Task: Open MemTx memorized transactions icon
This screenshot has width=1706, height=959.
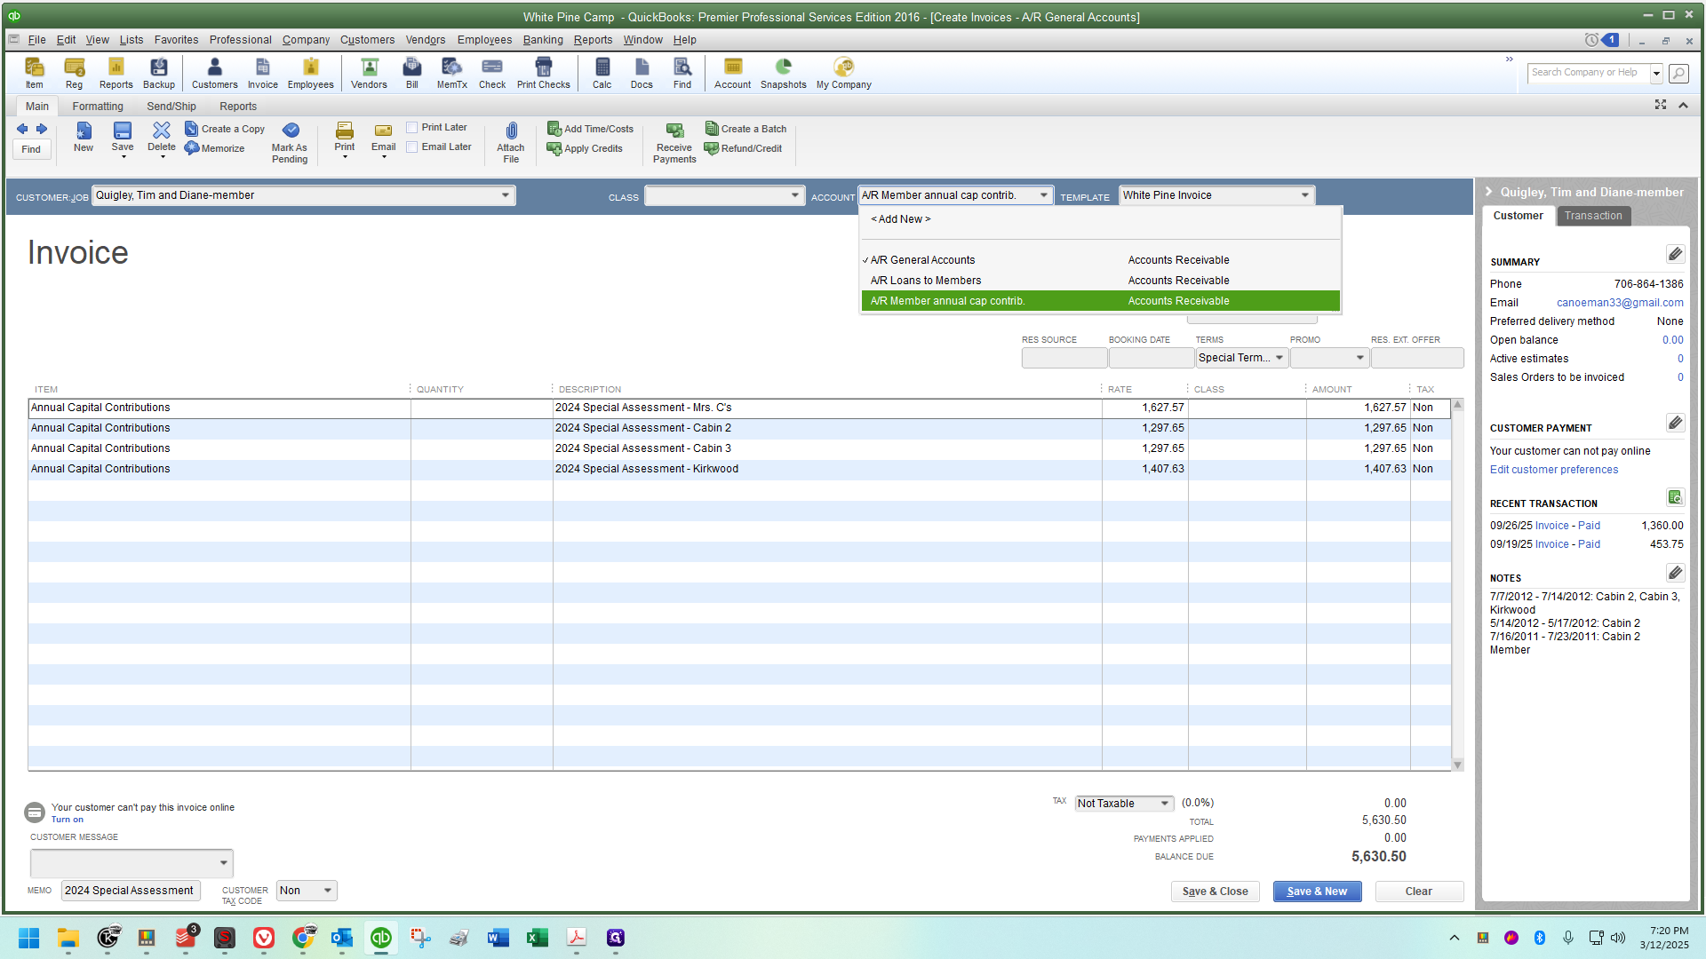Action: [x=451, y=73]
